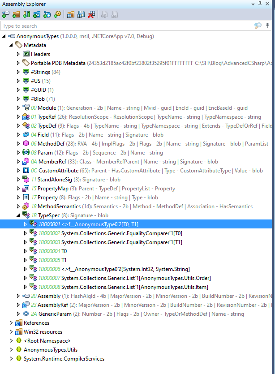Collapse the 1B TypeSpec table
This screenshot has width=275, height=374.
click(x=18, y=215)
